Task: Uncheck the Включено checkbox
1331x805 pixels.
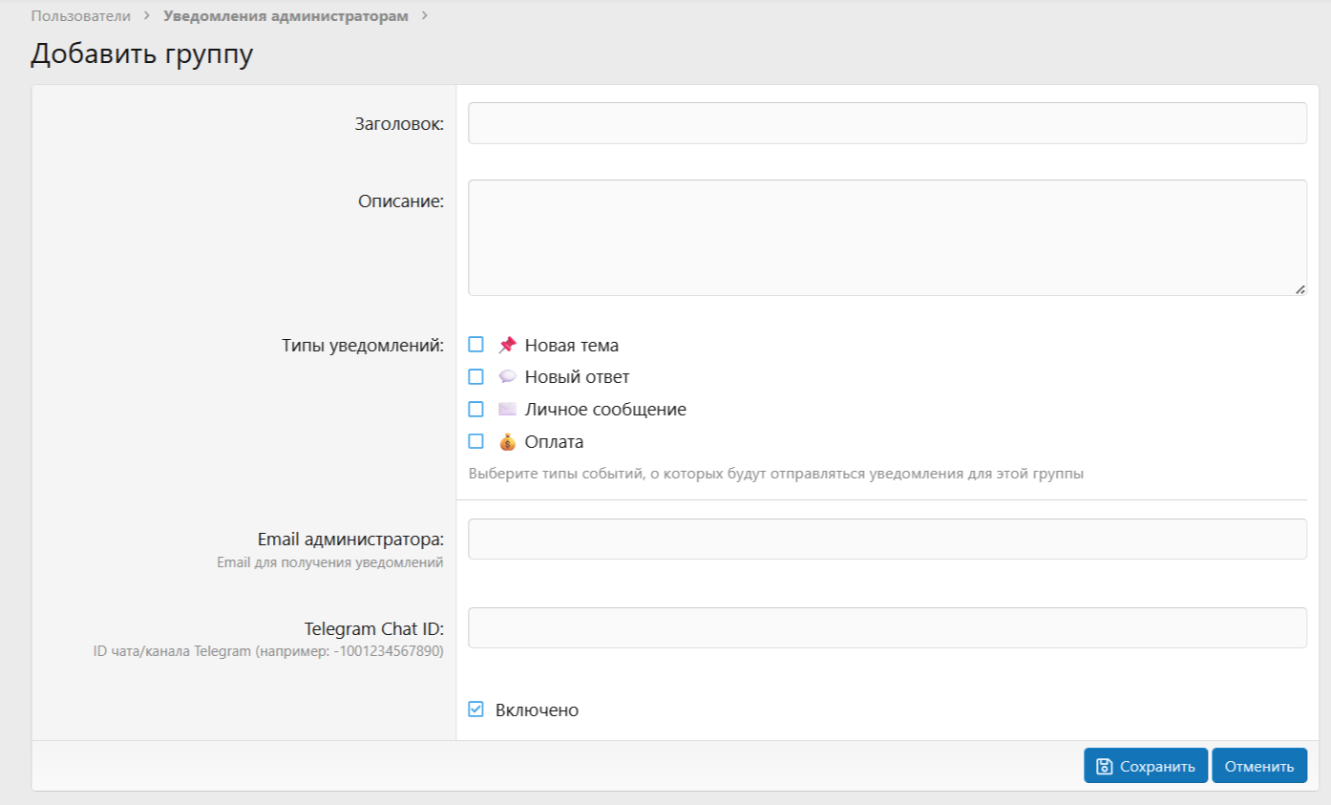Action: point(475,710)
